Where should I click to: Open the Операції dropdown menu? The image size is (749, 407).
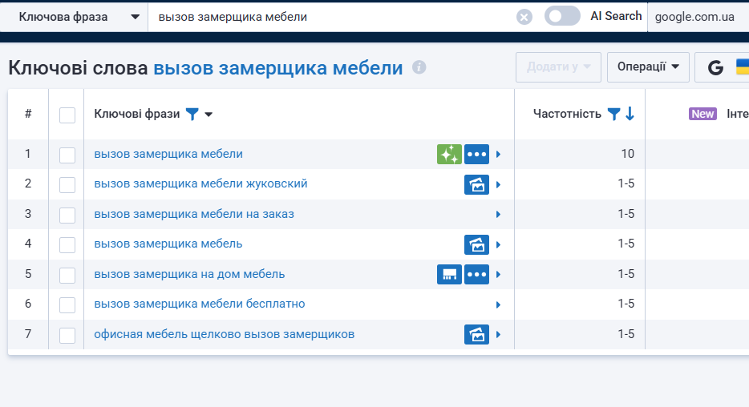648,67
